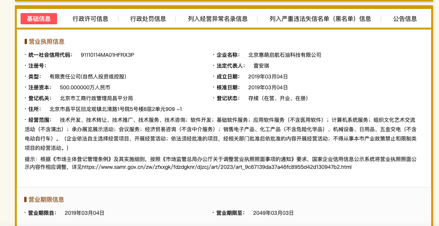Click the 营业期限自 value 2019年03月04日

click(x=84, y=213)
